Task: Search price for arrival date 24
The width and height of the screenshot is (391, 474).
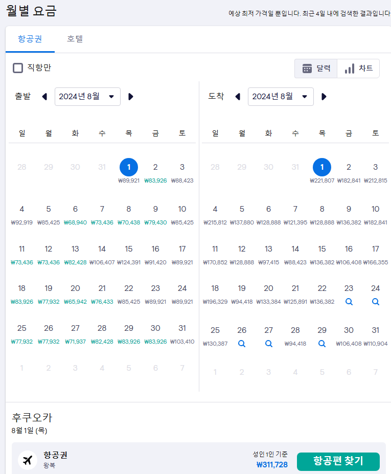Action: point(375,302)
